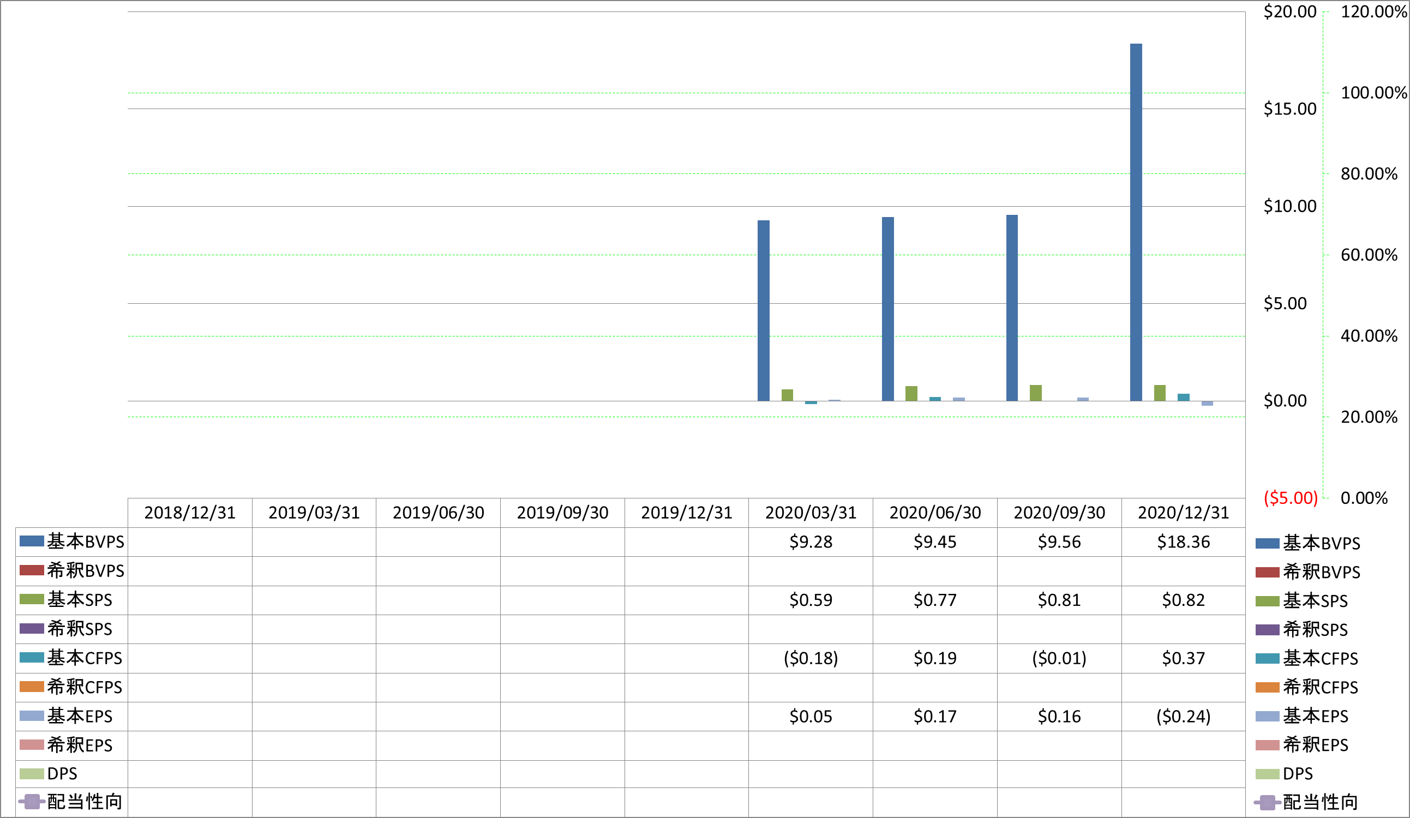This screenshot has width=1410, height=818.
Task: Click the $0.77 SPS cell
Action: coord(935,600)
